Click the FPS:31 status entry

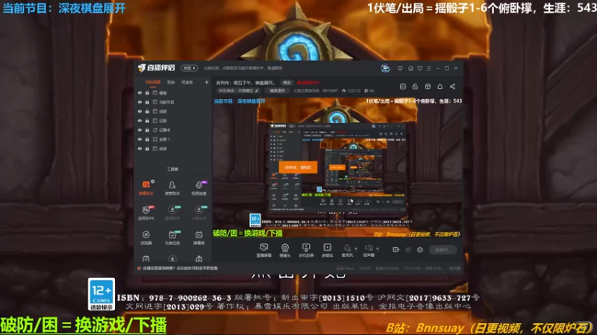point(365,269)
